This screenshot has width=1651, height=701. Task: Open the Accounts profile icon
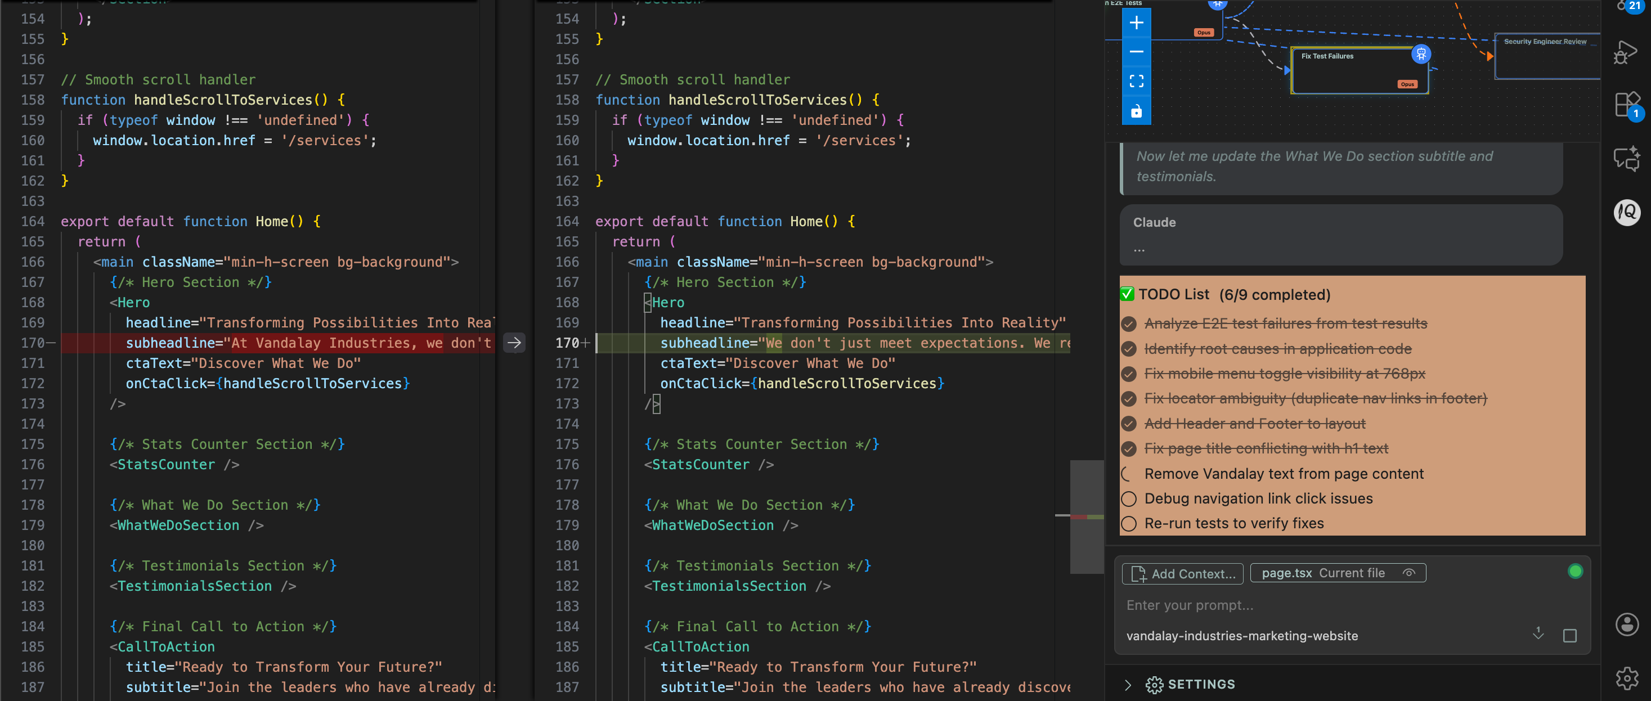click(1626, 623)
